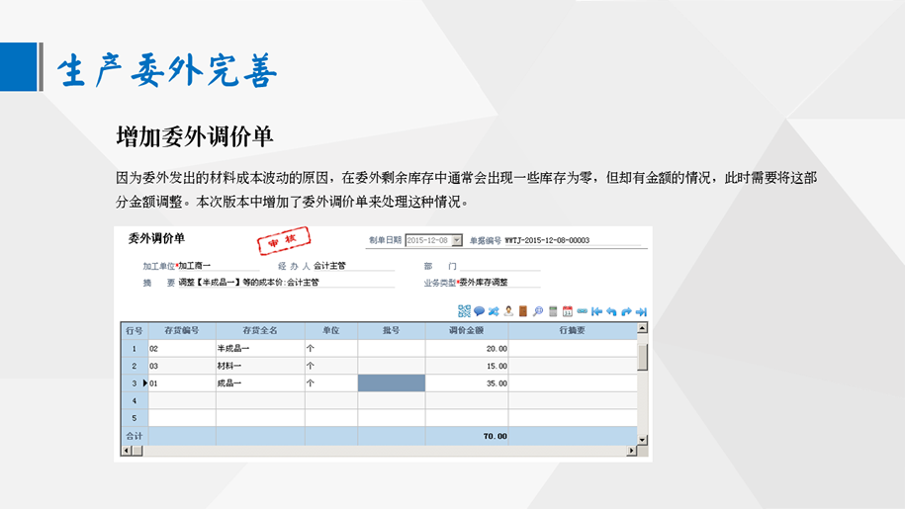905x509 pixels.
Task: Click the 加工单位 input field
Action: (x=218, y=267)
